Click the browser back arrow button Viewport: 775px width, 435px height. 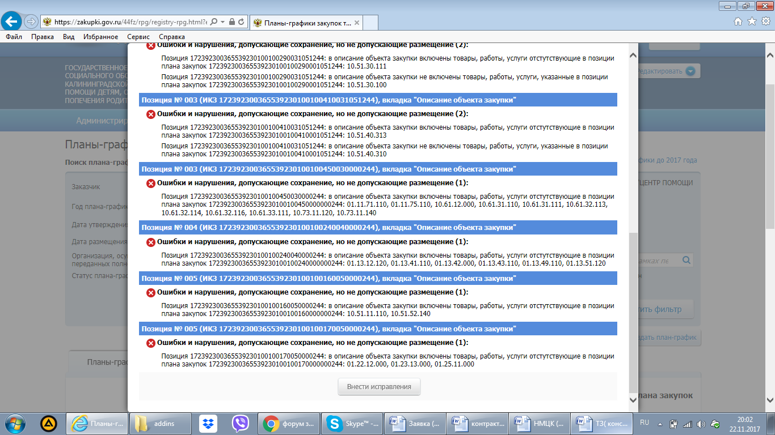12,22
